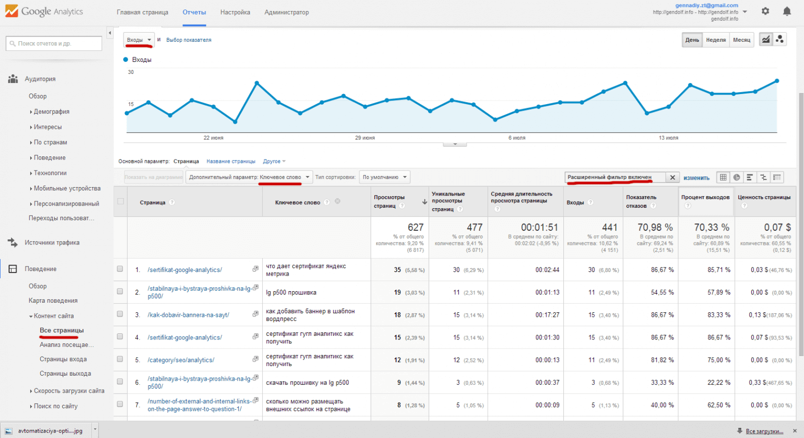Switch table to pivot view icon

click(x=777, y=177)
